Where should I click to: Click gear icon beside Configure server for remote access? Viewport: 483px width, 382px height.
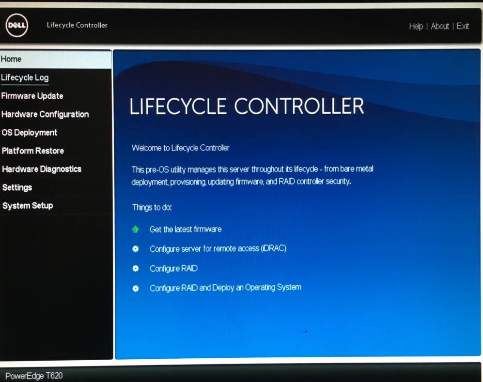coord(136,249)
